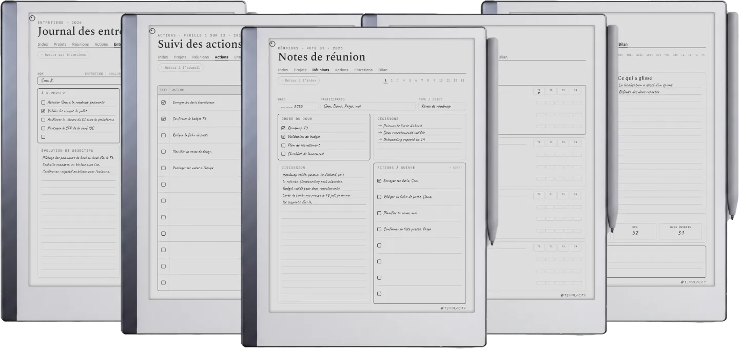Click 'Retour aux Entretiens' on the journal page
The width and height of the screenshot is (739, 349).
(x=63, y=55)
